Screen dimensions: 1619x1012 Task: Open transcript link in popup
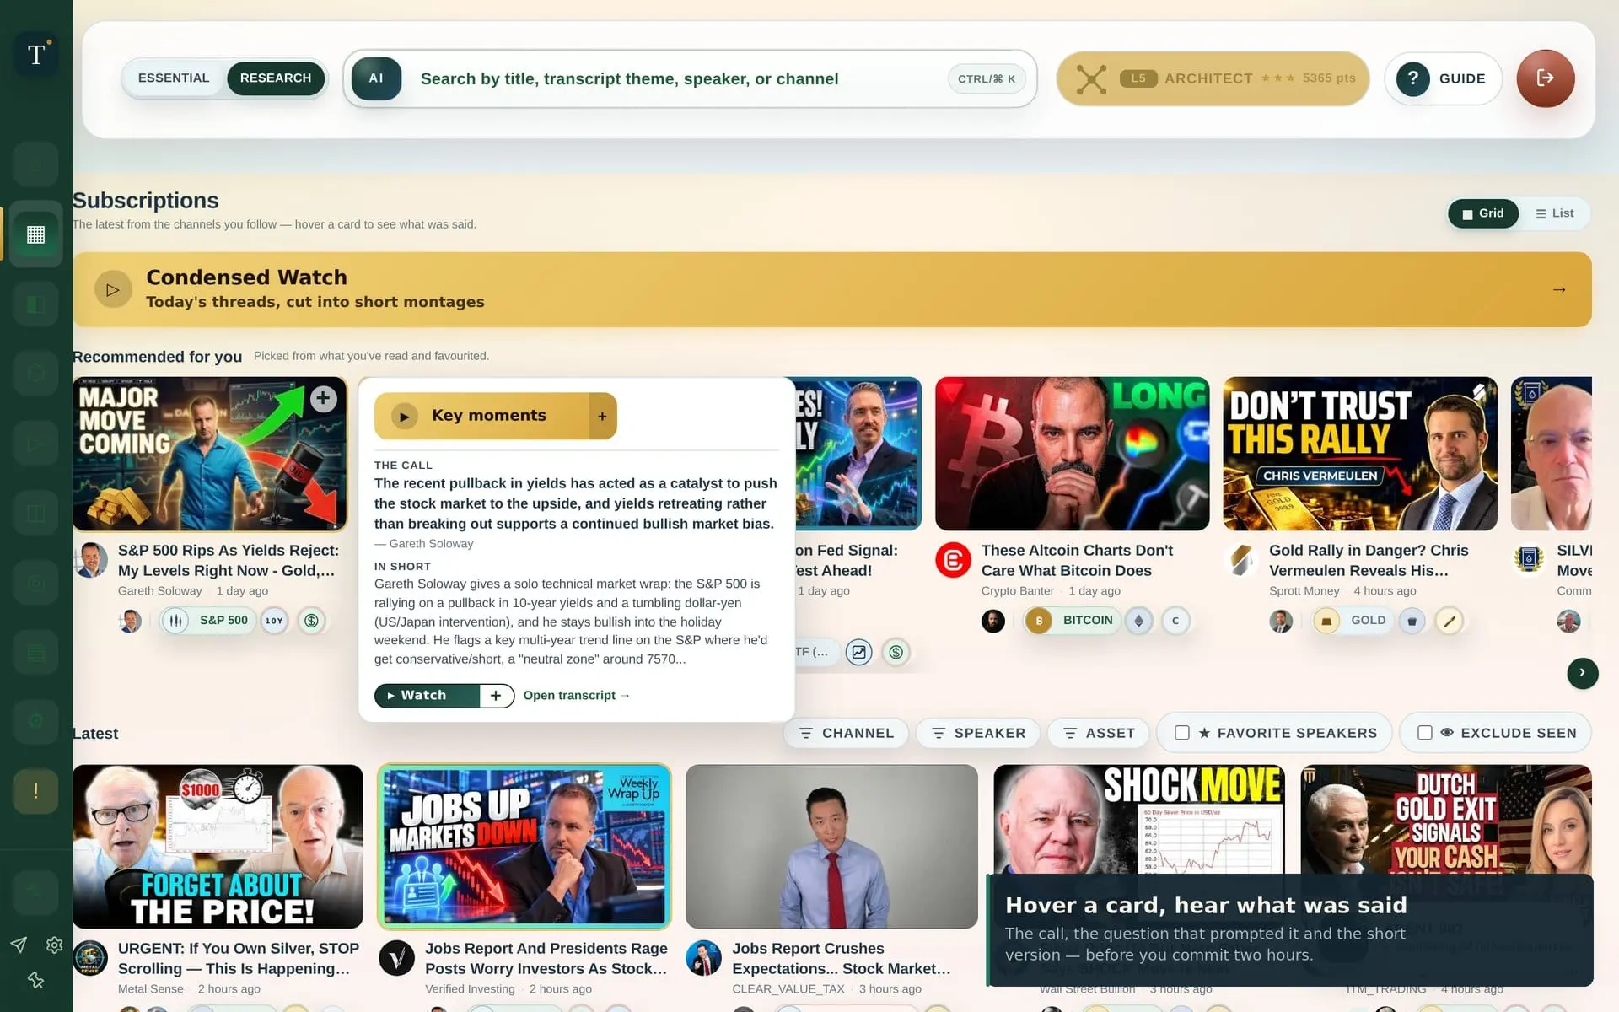(577, 696)
